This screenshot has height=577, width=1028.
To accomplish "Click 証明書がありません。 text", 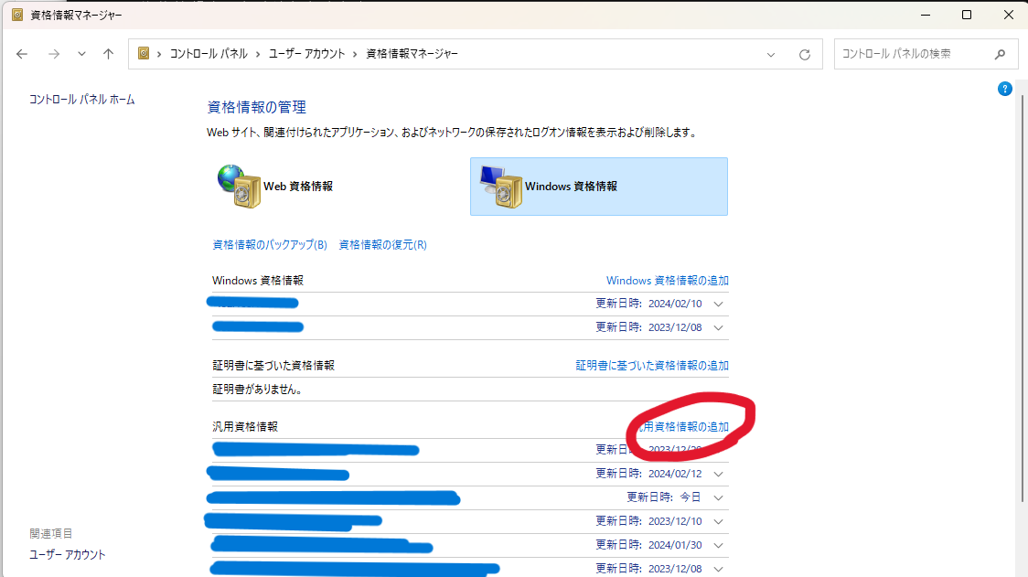I will 258,390.
